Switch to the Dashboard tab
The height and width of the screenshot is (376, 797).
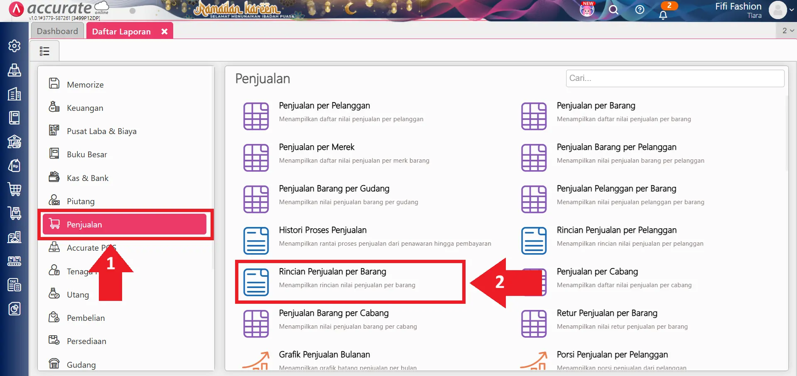(x=57, y=31)
